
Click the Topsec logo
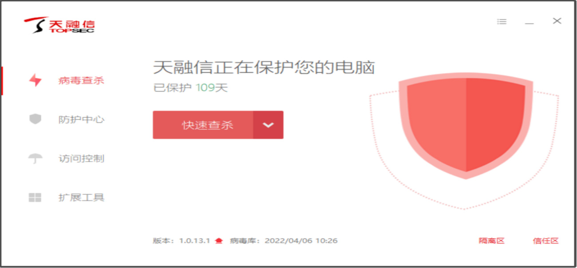click(x=59, y=25)
